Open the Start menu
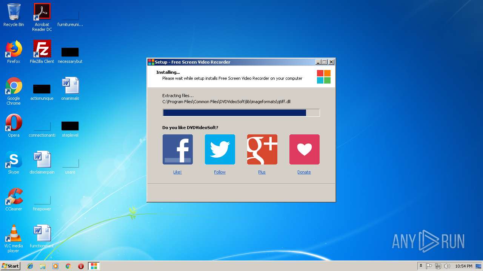 pos(10,266)
